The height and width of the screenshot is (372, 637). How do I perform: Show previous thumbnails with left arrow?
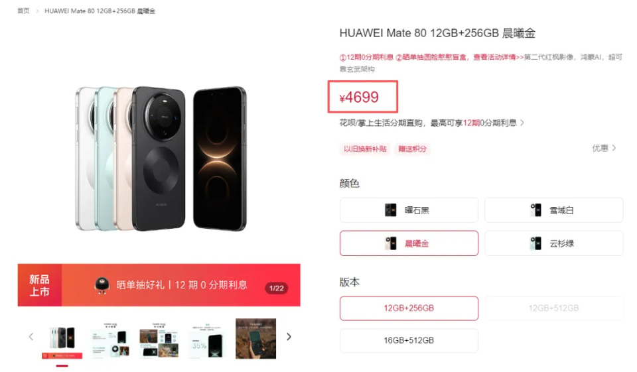pos(31,337)
